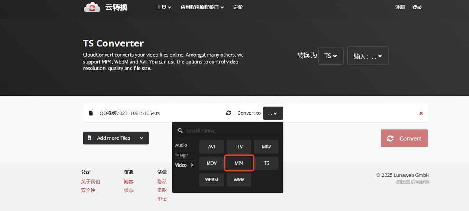Open the 工具 menu in the navbar
The height and width of the screenshot is (211, 469).
pos(164,7)
